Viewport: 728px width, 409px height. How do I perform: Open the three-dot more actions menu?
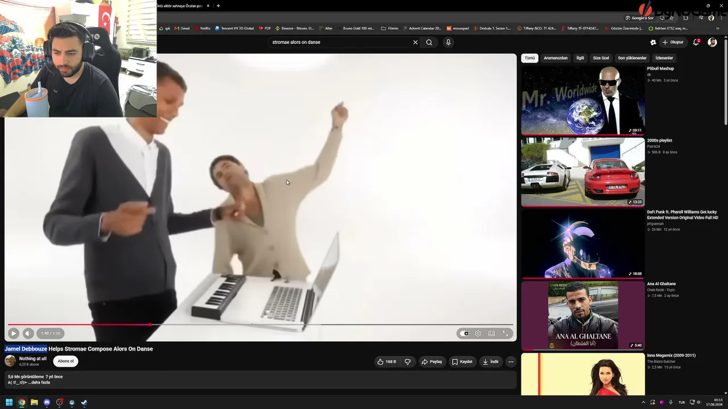(511, 362)
